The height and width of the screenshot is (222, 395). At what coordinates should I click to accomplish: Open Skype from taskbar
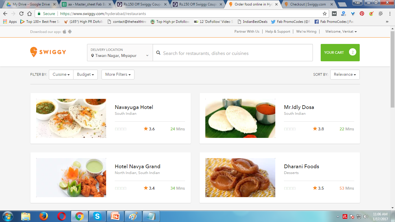pyautogui.click(x=97, y=216)
